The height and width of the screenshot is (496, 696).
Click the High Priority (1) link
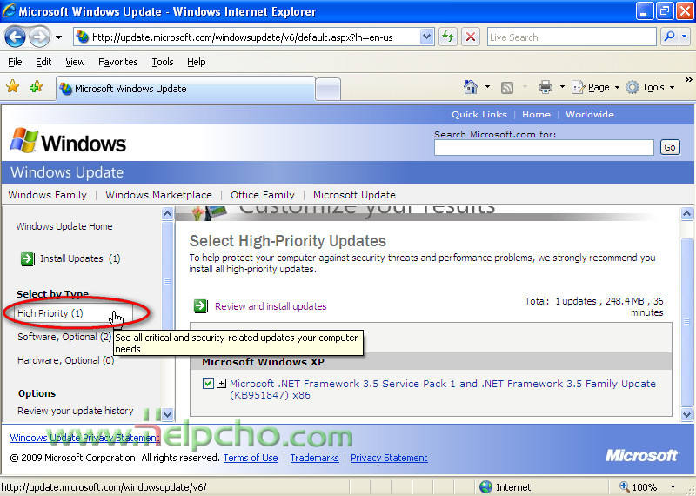50,313
